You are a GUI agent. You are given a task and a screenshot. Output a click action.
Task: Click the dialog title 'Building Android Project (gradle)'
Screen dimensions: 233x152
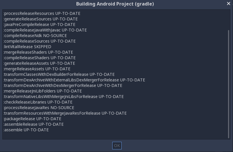(x=115, y=4)
